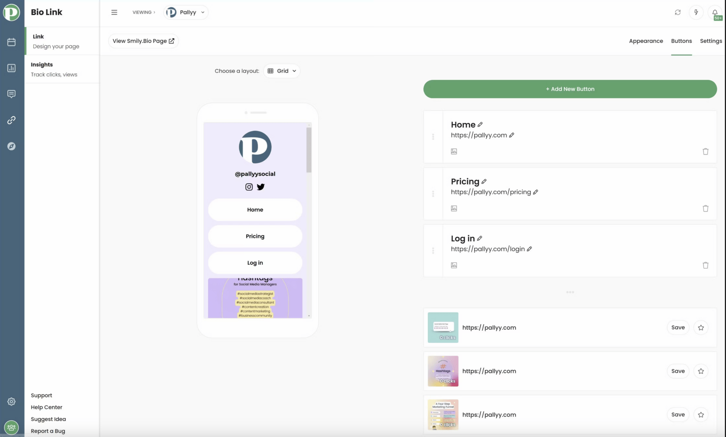
Task: Add an image to the Log in button
Action: pos(454,265)
